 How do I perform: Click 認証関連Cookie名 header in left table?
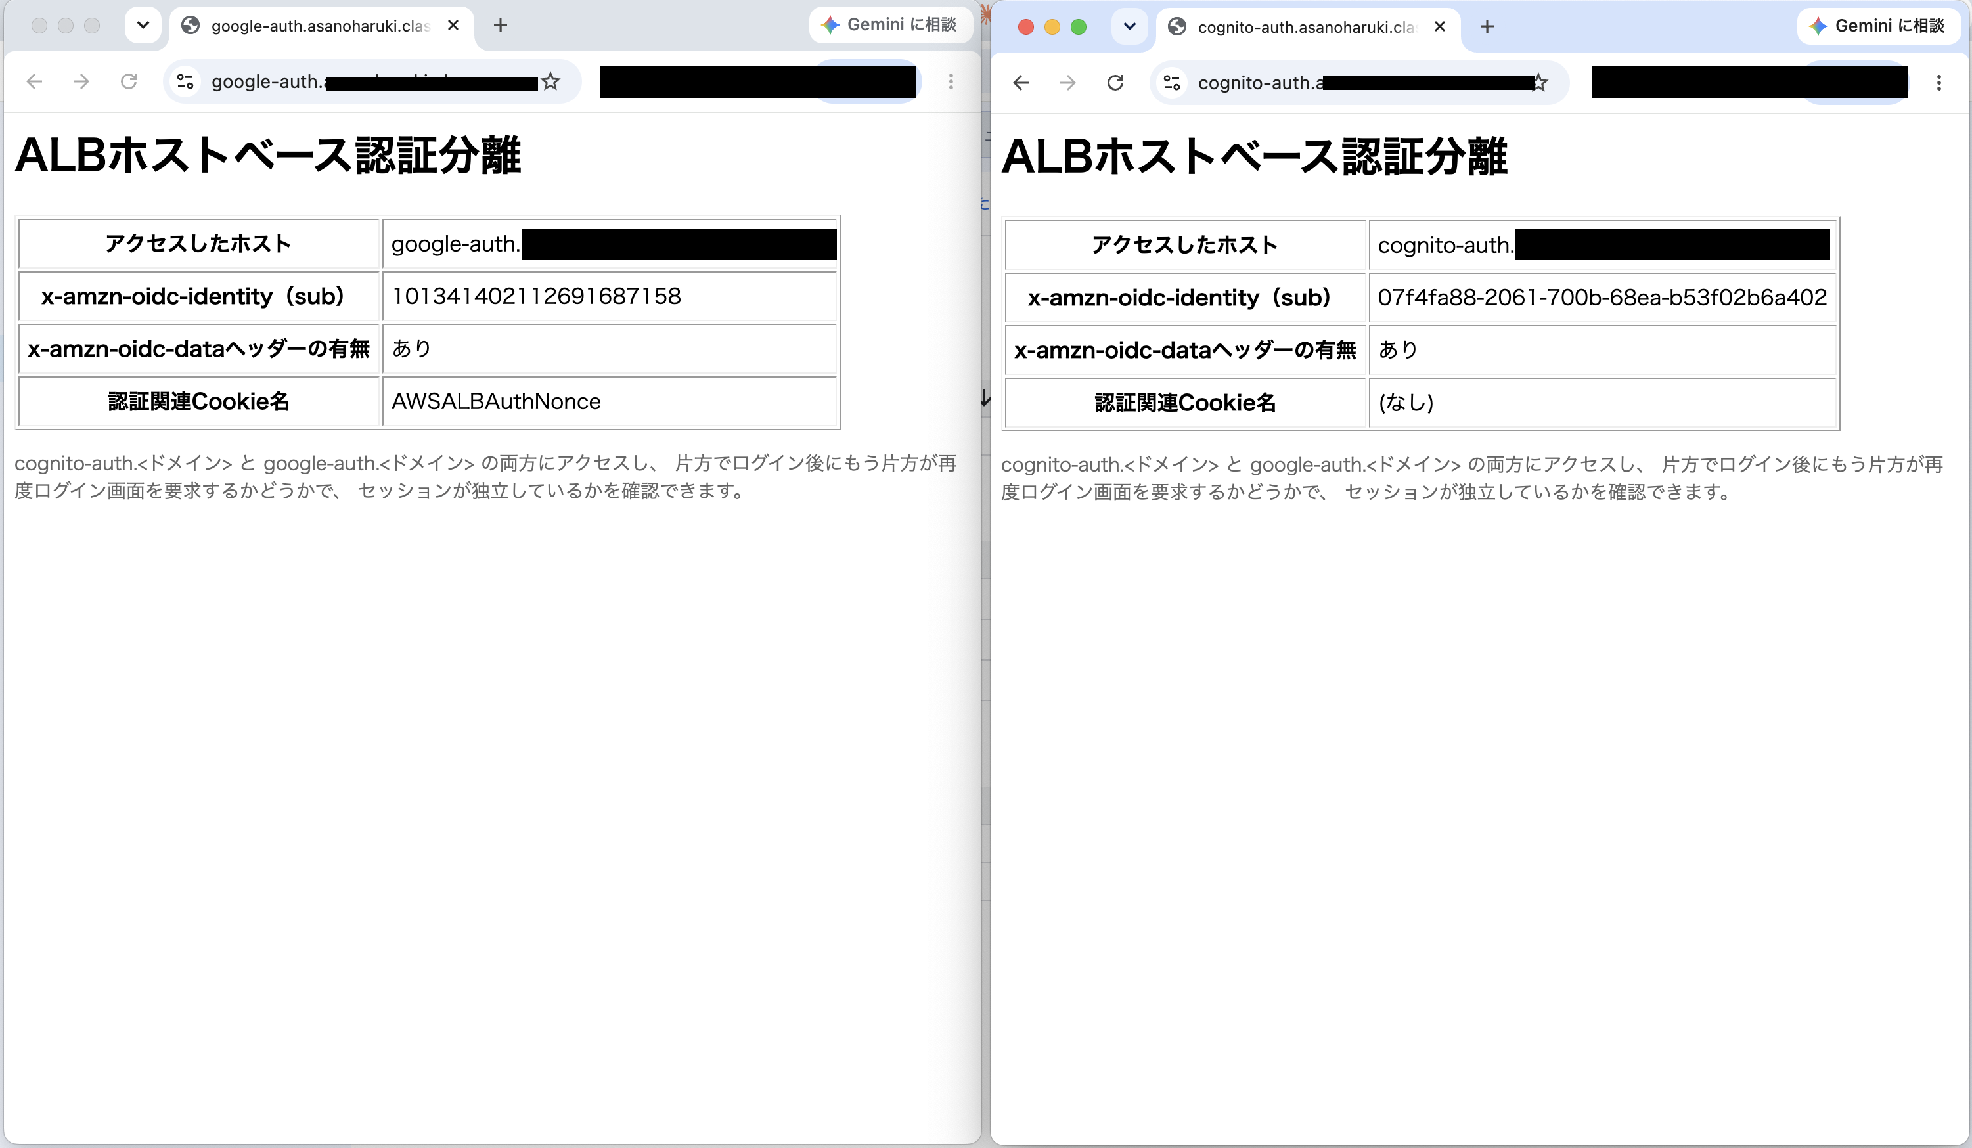(x=199, y=401)
